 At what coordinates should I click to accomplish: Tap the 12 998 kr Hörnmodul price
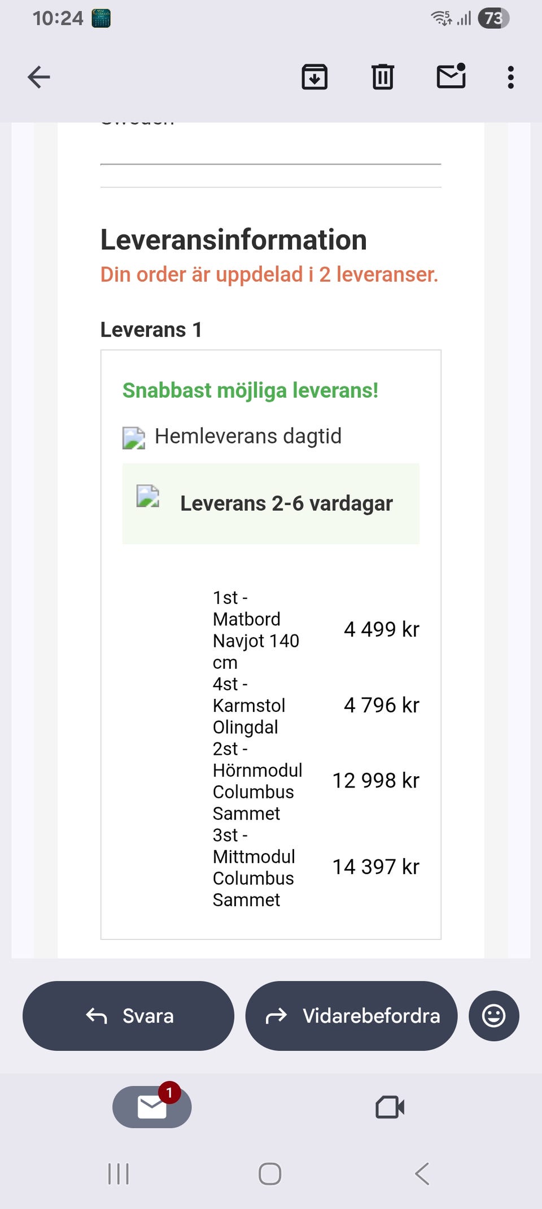(x=375, y=781)
